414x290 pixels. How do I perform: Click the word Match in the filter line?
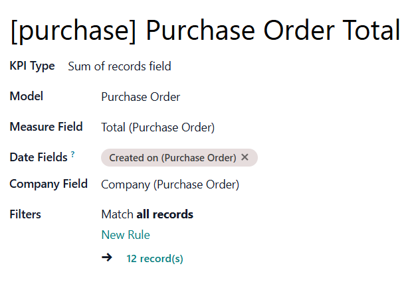coord(117,214)
